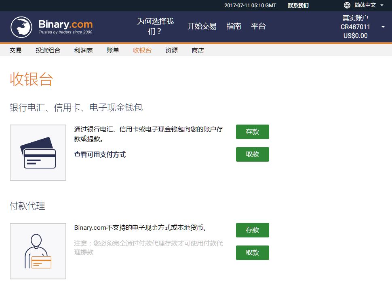
Task: Click the account number CR487011
Action: 355,27
